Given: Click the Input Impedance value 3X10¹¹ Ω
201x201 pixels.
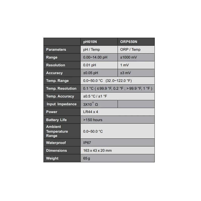Looking at the screenshot, I should pos(91,104).
